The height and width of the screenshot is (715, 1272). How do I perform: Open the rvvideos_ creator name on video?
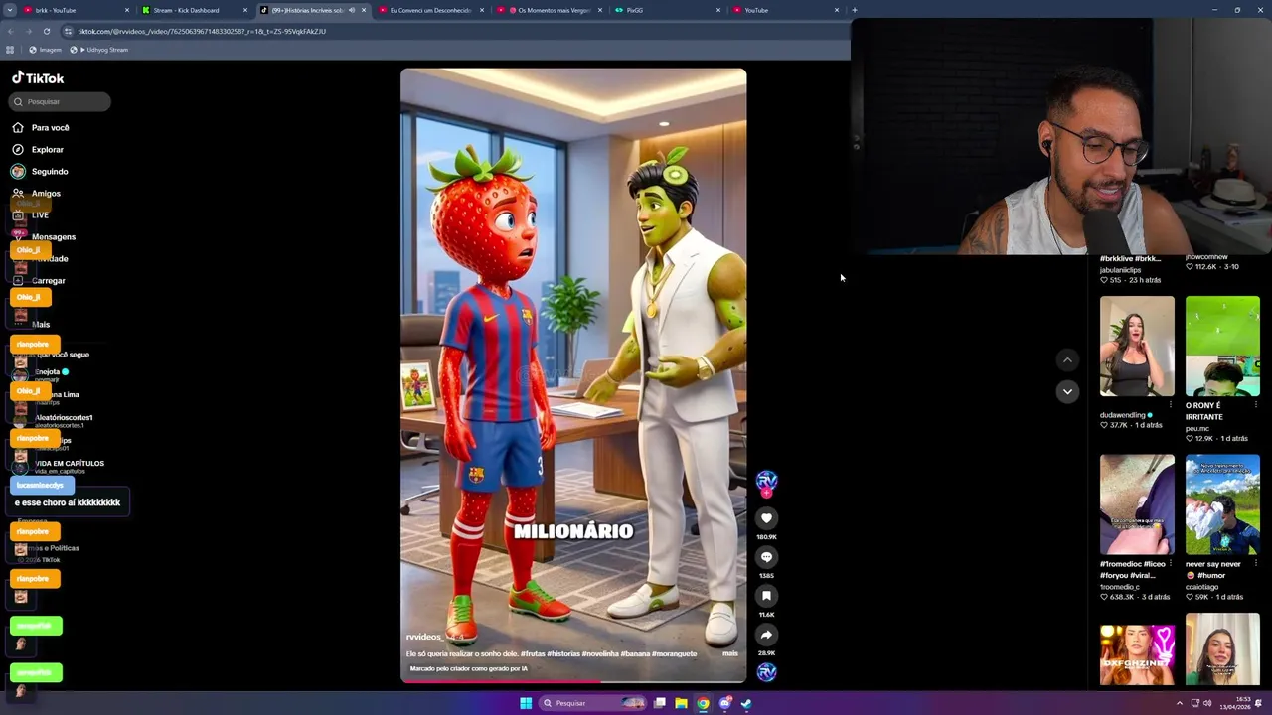(x=424, y=637)
